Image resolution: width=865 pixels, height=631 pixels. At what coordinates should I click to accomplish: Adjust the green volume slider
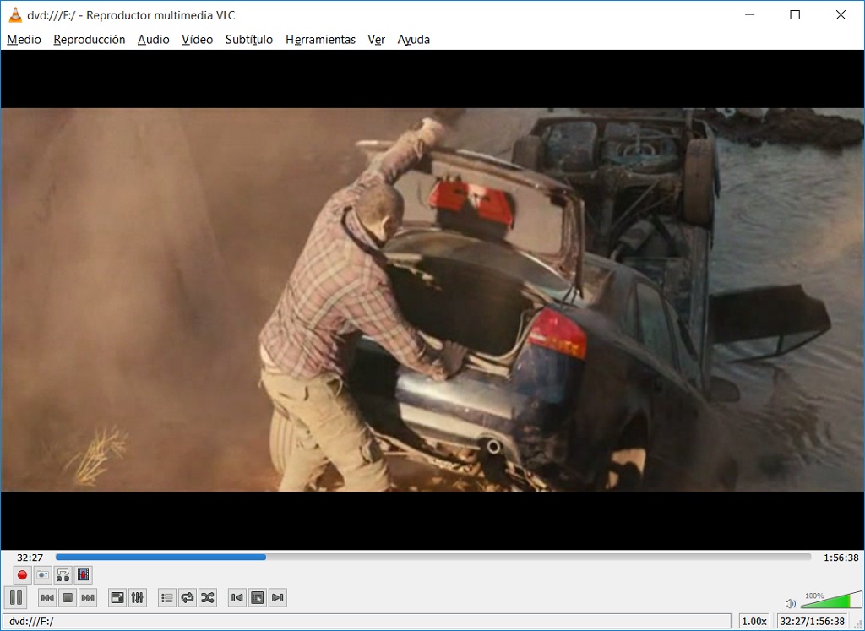pos(831,600)
